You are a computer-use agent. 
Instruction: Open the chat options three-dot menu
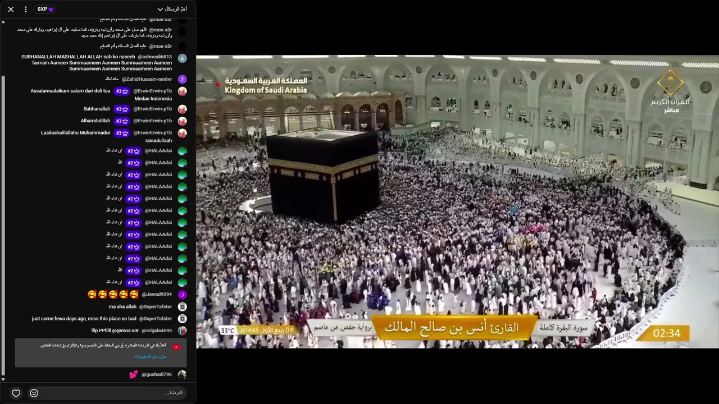tap(26, 9)
